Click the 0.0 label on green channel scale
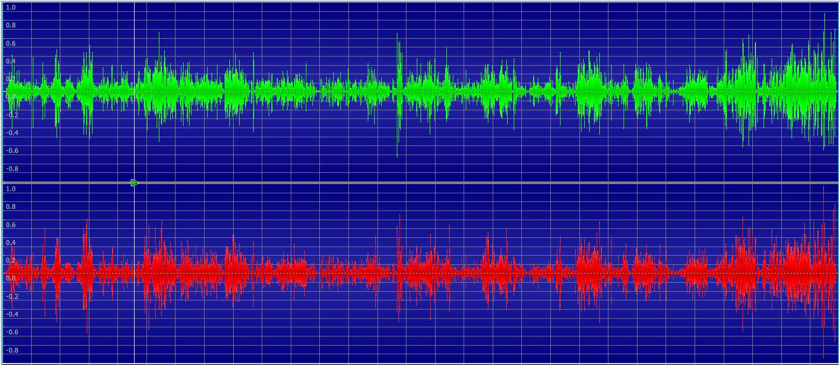This screenshot has width=840, height=365. [x=10, y=97]
